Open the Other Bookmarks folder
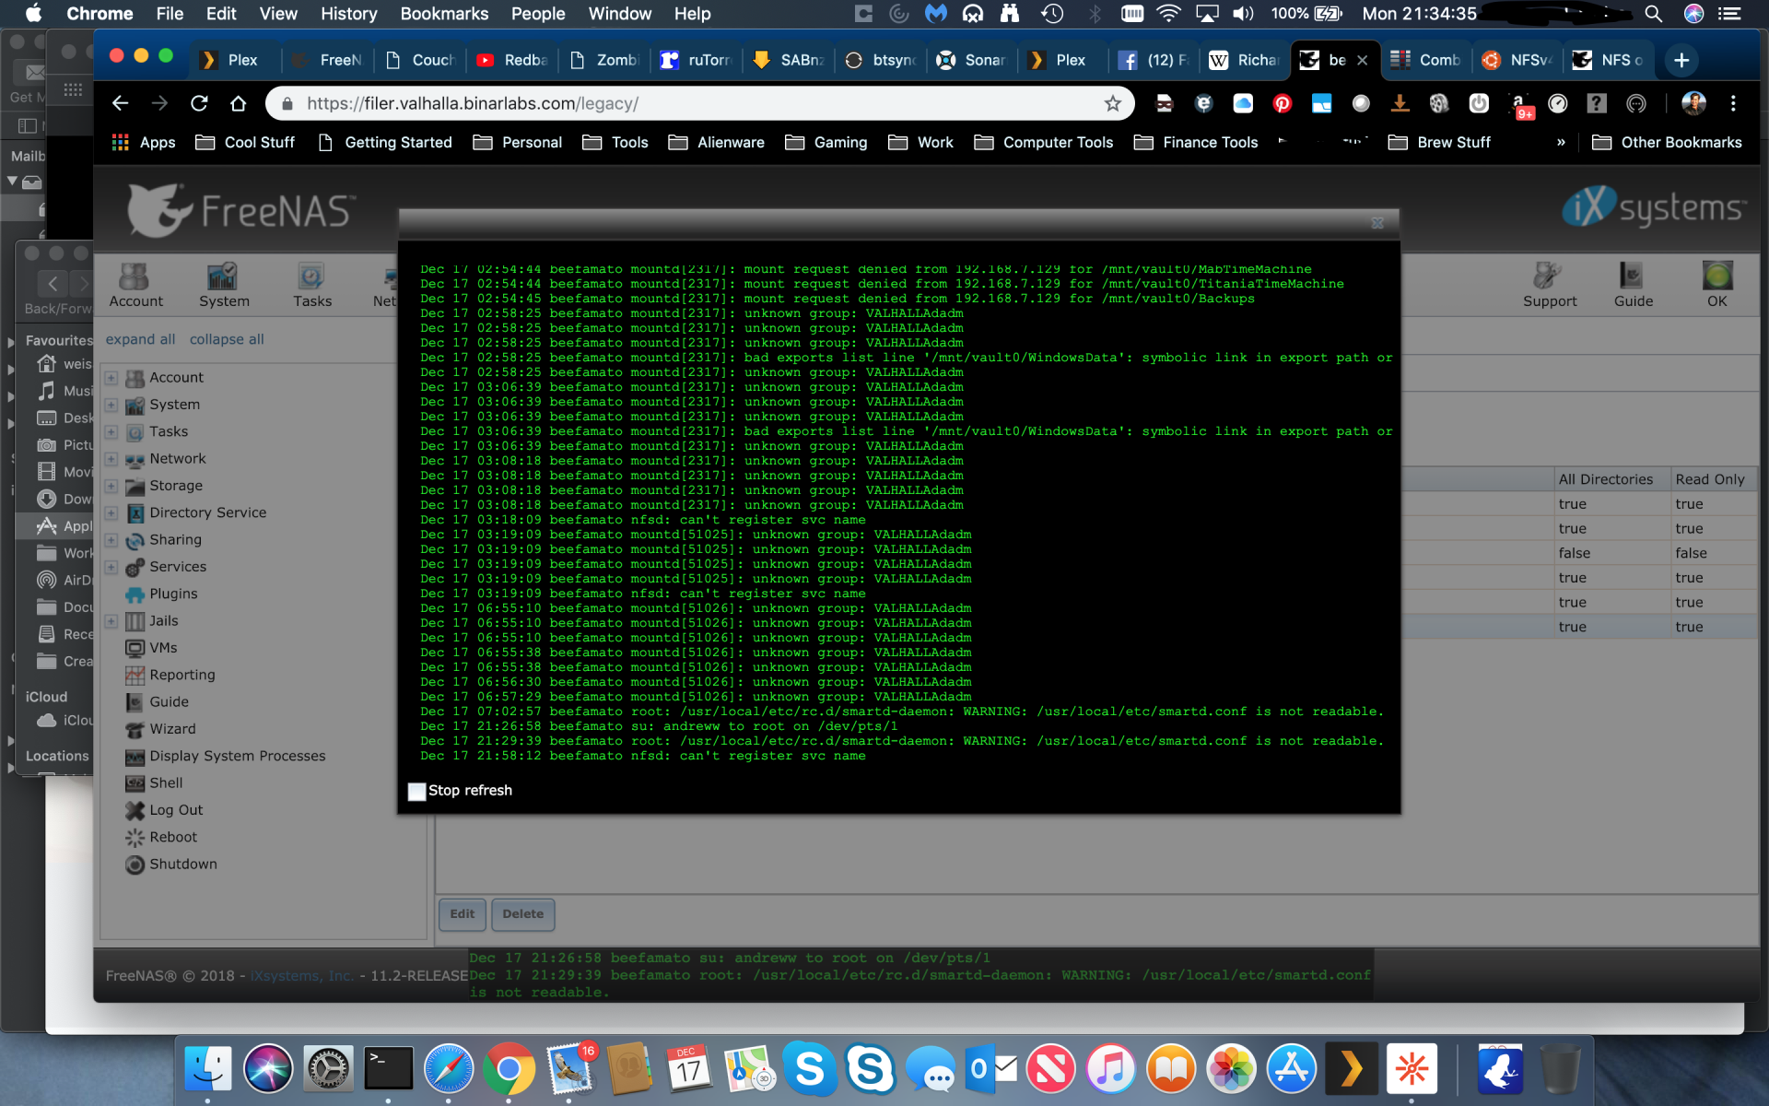This screenshot has width=1769, height=1106. click(x=1667, y=143)
